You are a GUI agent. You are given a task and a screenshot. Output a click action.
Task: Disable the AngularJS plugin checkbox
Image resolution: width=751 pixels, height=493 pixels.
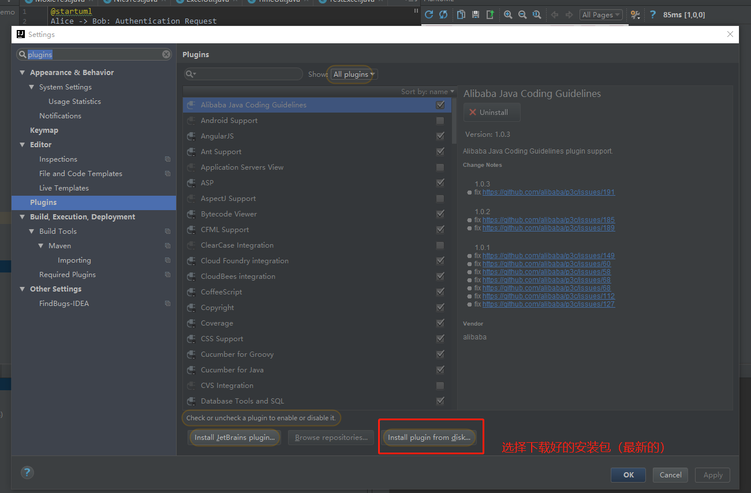[440, 136]
